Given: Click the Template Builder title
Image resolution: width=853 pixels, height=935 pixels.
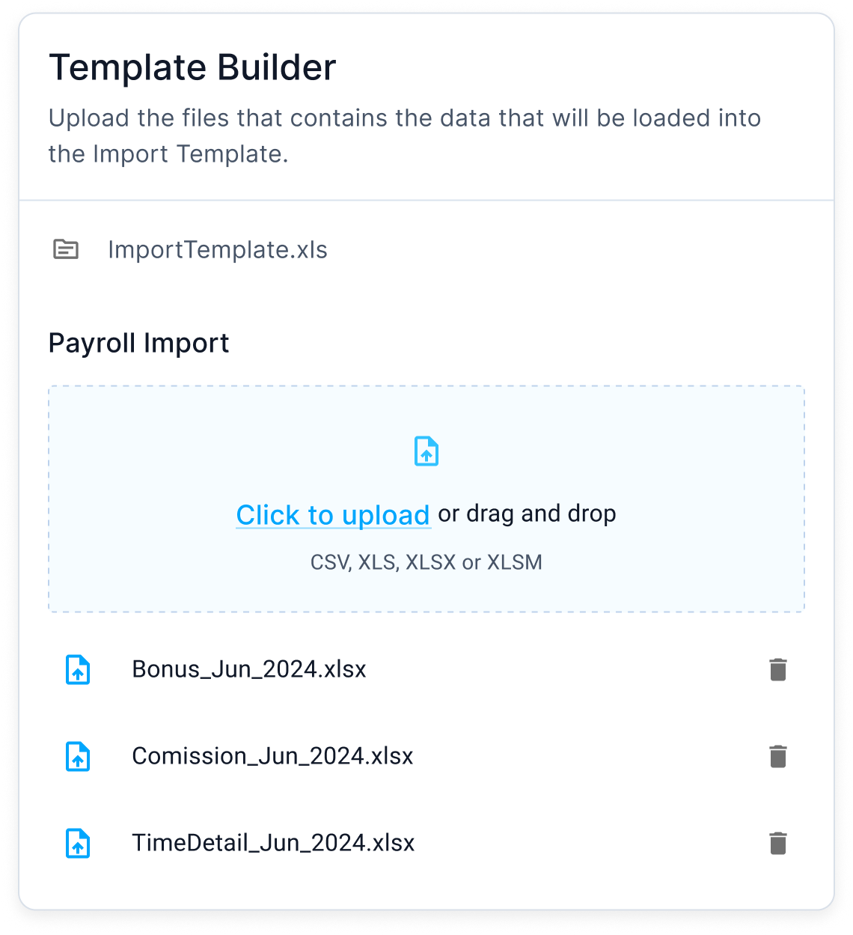Looking at the screenshot, I should pyautogui.click(x=192, y=67).
